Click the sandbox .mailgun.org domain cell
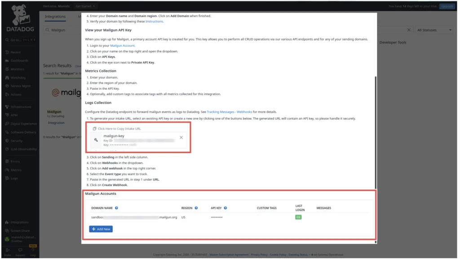460x260 pixels. (x=134, y=217)
